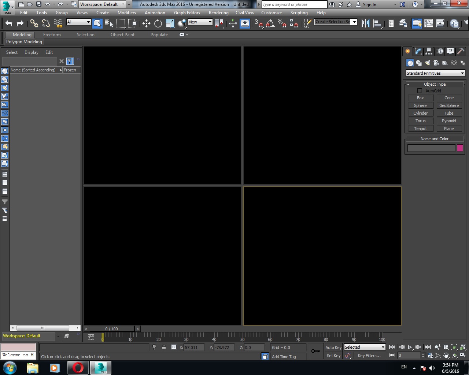Viewport: 469px width, 375px height.
Task: Click the Select and Link chain icon
Action: point(34,23)
